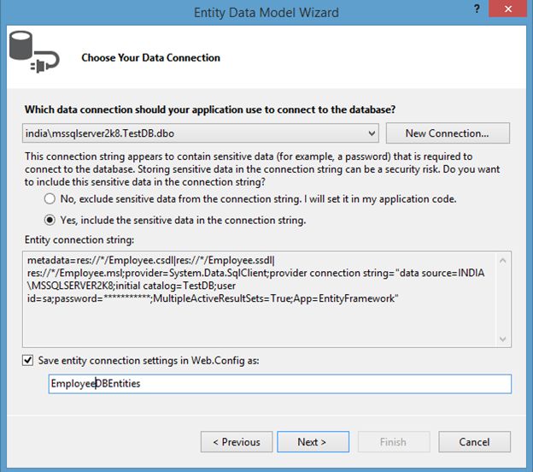Image resolution: width=533 pixels, height=472 pixels.
Task: Toggle 'Save entity connection settings' checkbox
Action: pos(30,361)
